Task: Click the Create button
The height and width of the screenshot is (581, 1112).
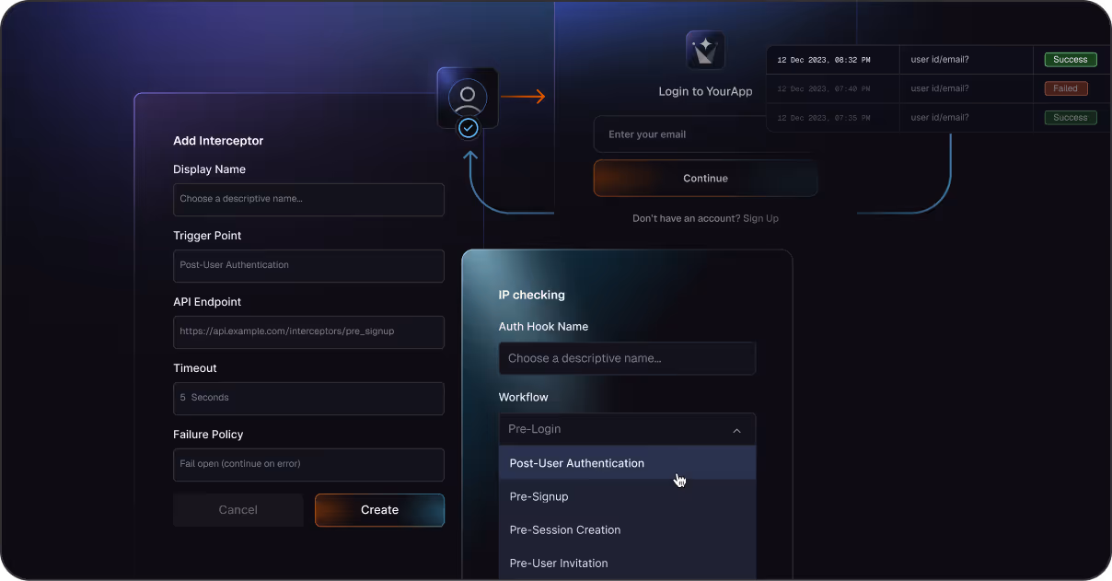Action: click(x=379, y=510)
